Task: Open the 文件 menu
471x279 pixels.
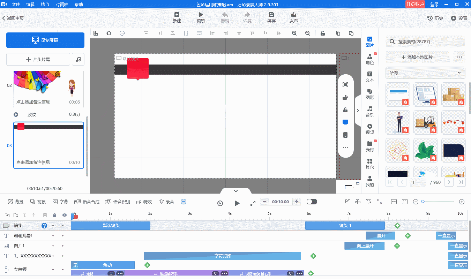Action: point(16,5)
